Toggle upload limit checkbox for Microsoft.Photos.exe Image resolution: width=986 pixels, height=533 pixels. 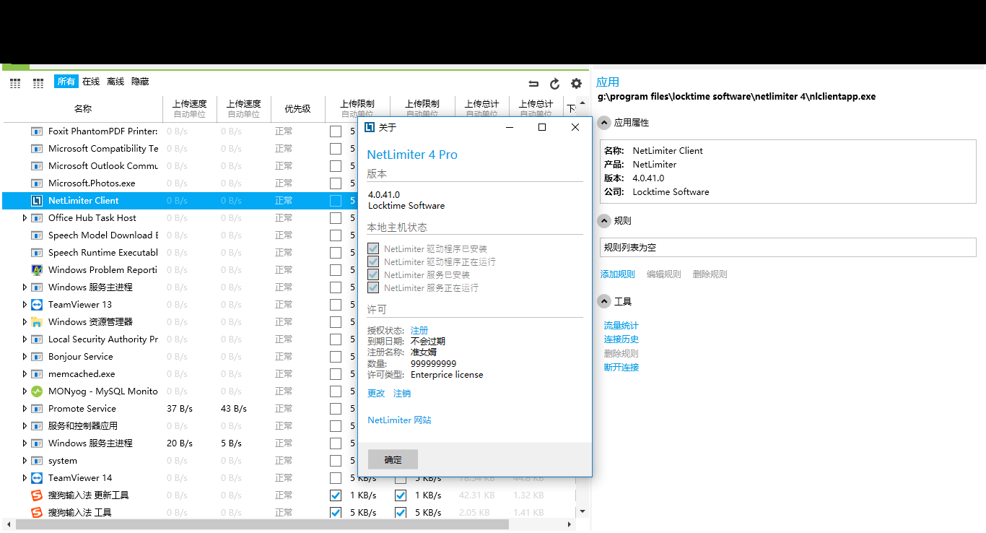pos(336,183)
